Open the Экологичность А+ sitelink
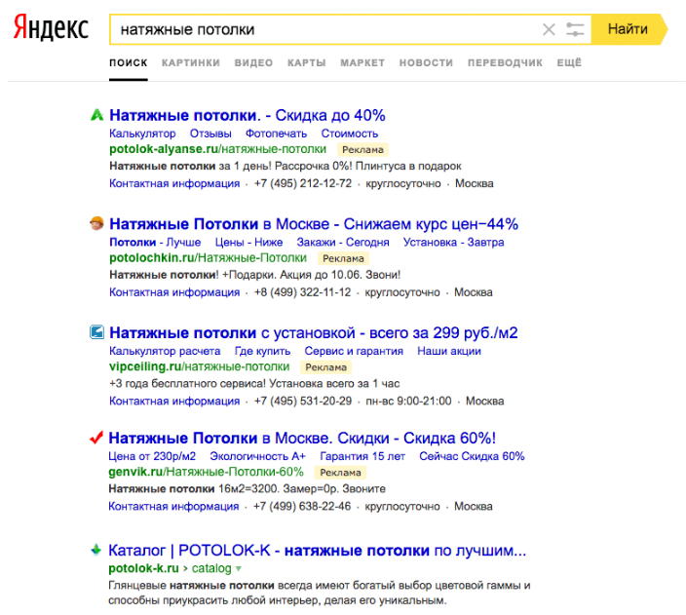Viewport: 686px width, 615px height. click(x=257, y=456)
